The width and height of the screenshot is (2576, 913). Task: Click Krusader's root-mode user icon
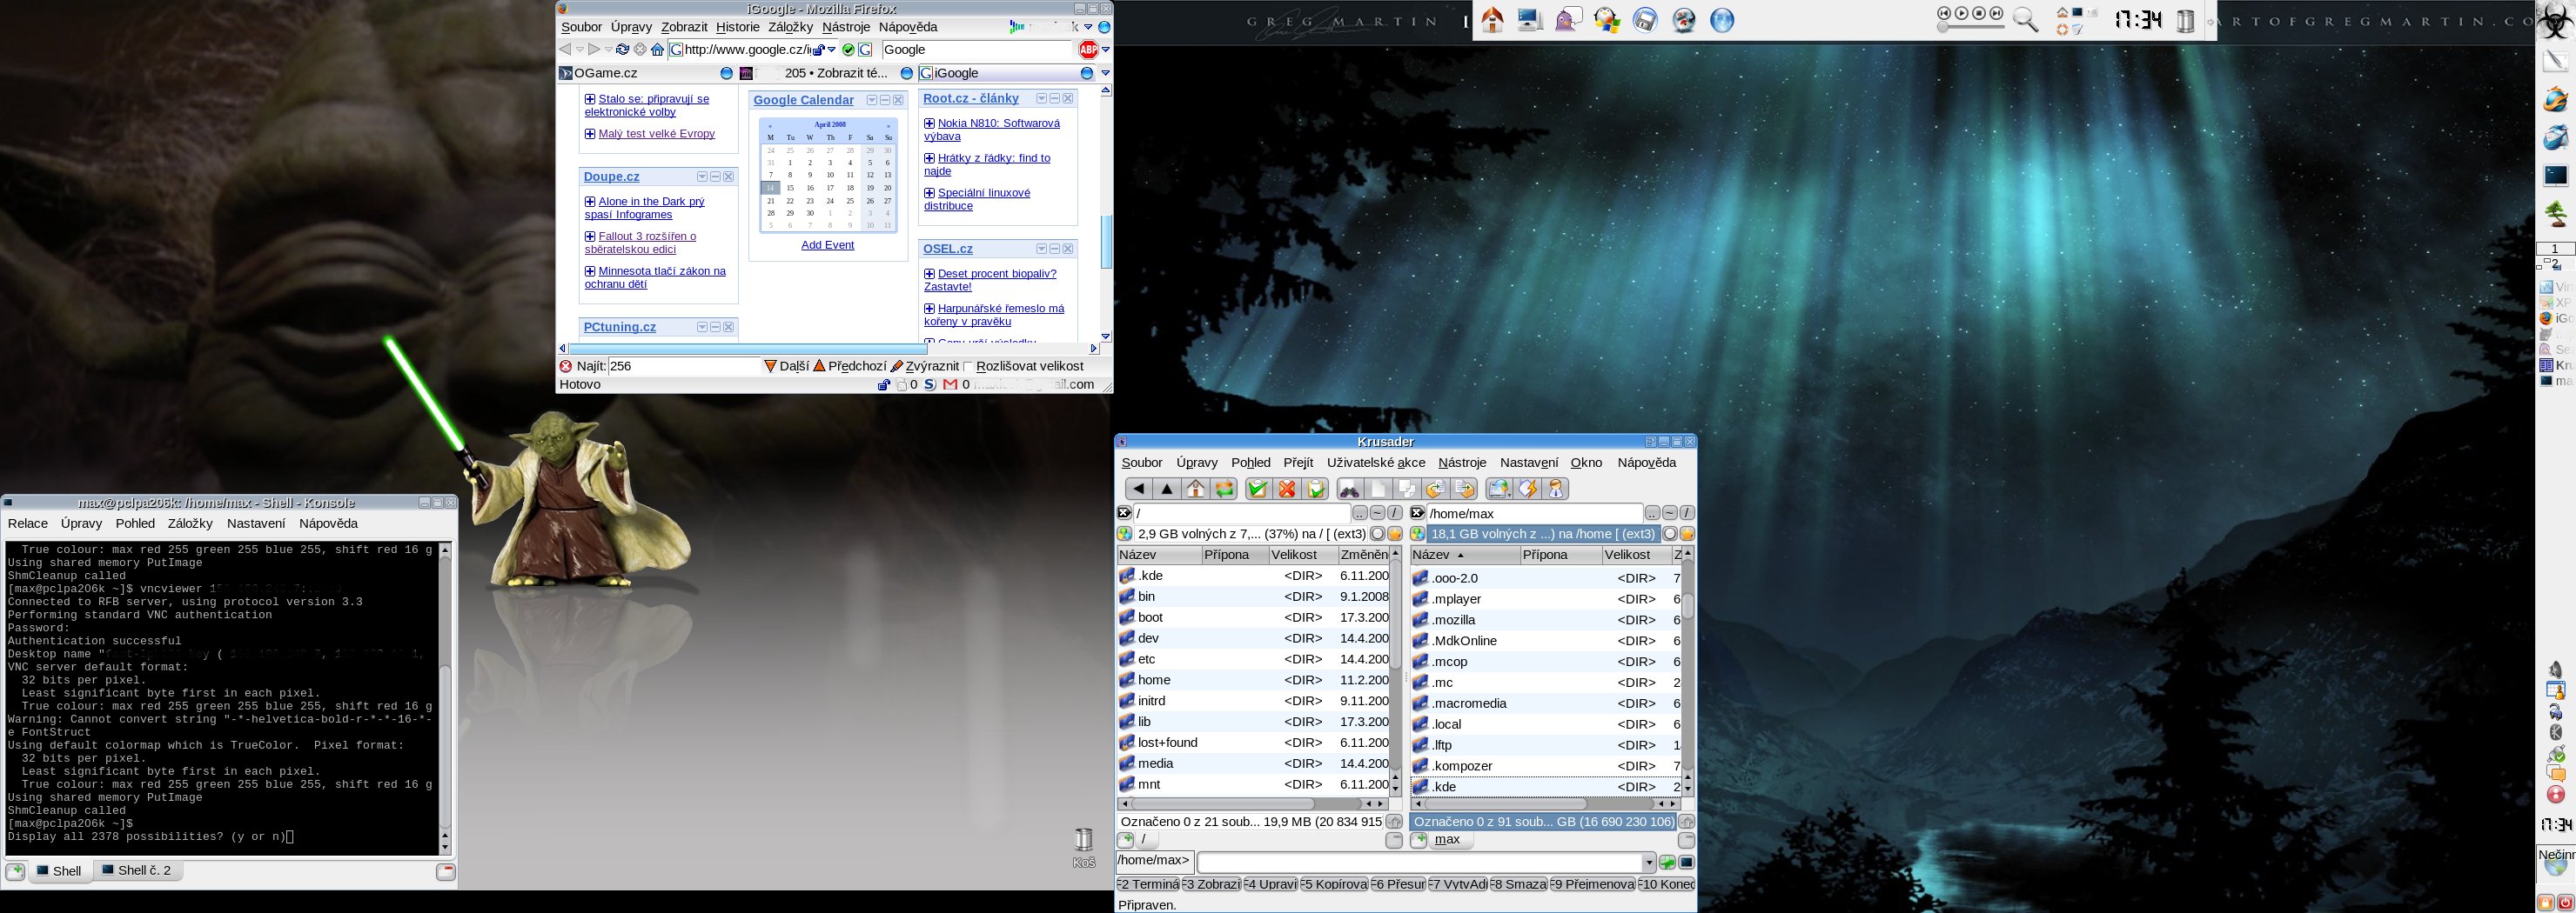[1556, 489]
